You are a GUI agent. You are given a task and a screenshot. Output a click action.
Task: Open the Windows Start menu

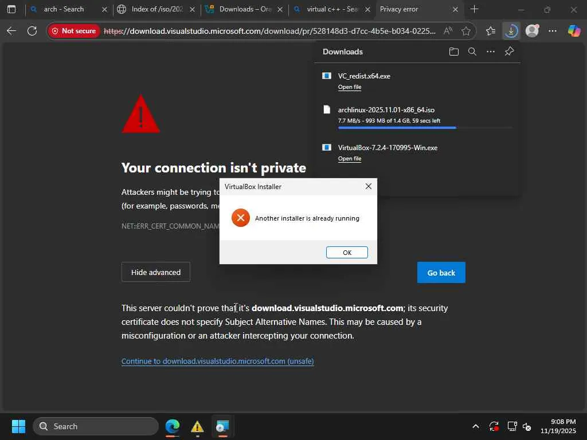(18, 426)
